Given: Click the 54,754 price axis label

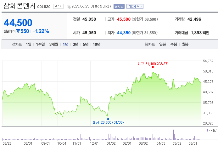Looking at the screenshot, I should [208, 61].
